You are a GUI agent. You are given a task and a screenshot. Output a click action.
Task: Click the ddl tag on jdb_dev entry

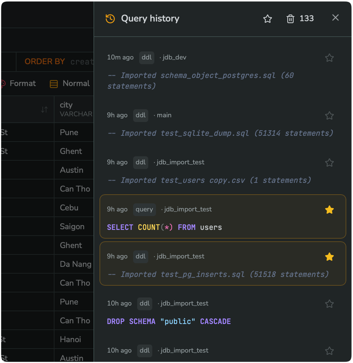pyautogui.click(x=147, y=57)
